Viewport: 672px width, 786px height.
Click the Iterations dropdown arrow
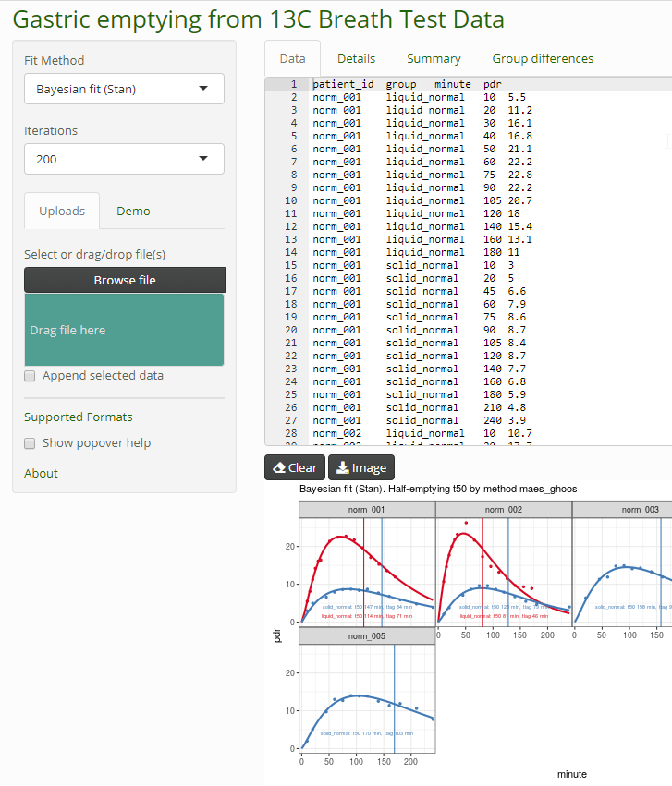pyautogui.click(x=203, y=159)
